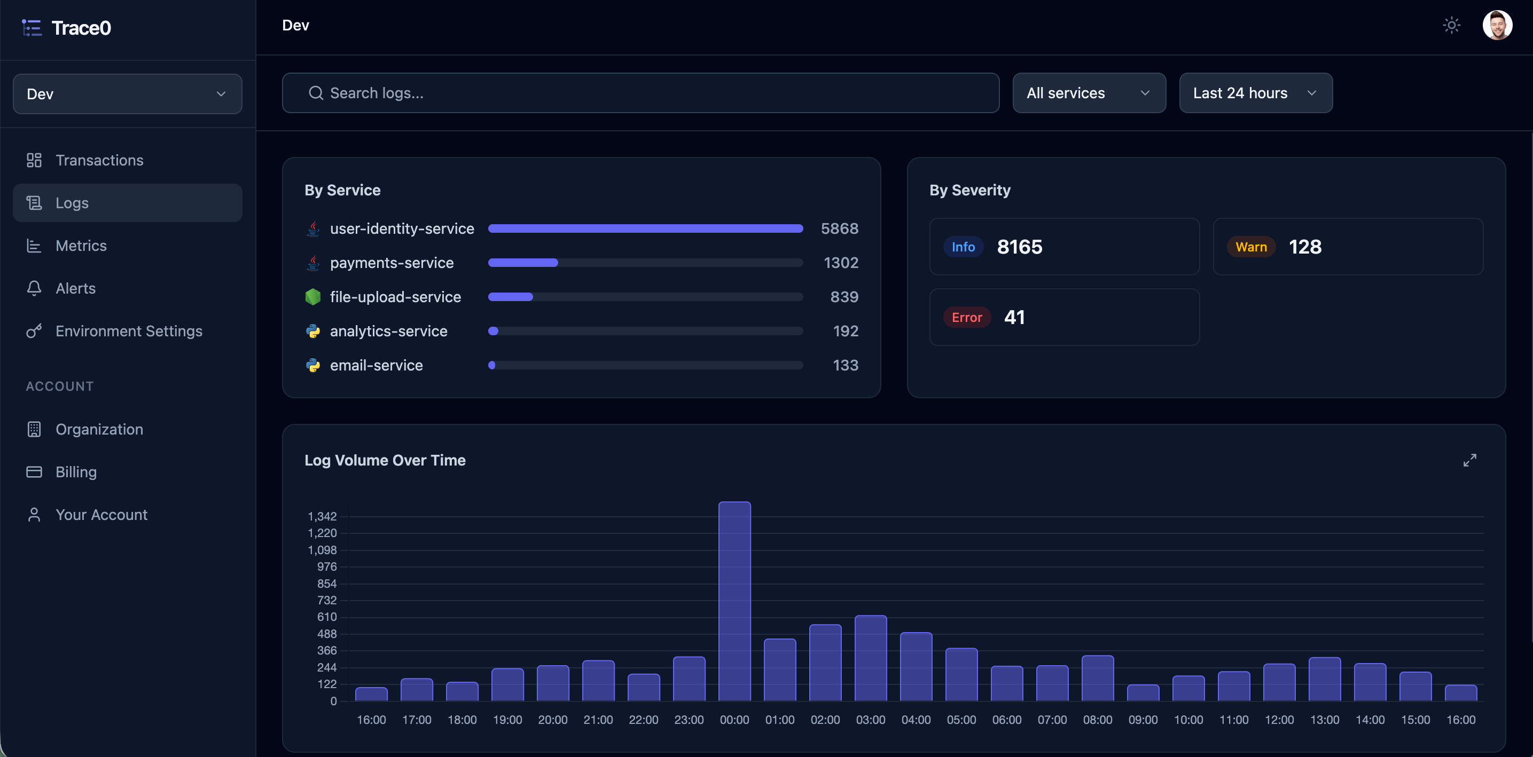
Task: Open Alerts page
Action: click(127, 288)
